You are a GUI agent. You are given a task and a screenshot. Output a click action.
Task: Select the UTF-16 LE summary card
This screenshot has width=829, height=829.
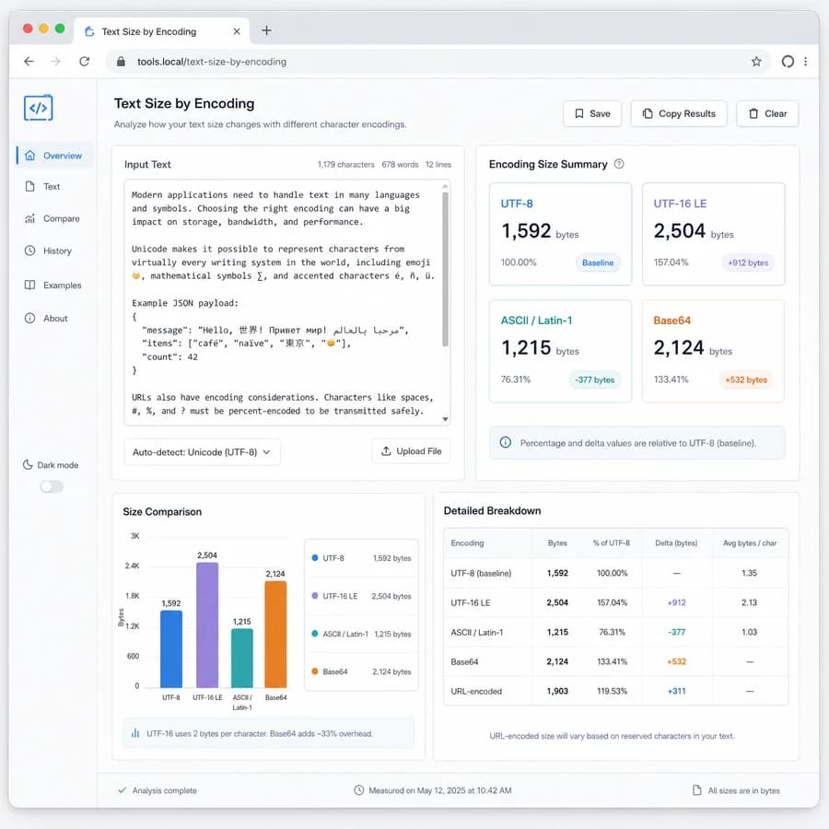click(x=713, y=234)
